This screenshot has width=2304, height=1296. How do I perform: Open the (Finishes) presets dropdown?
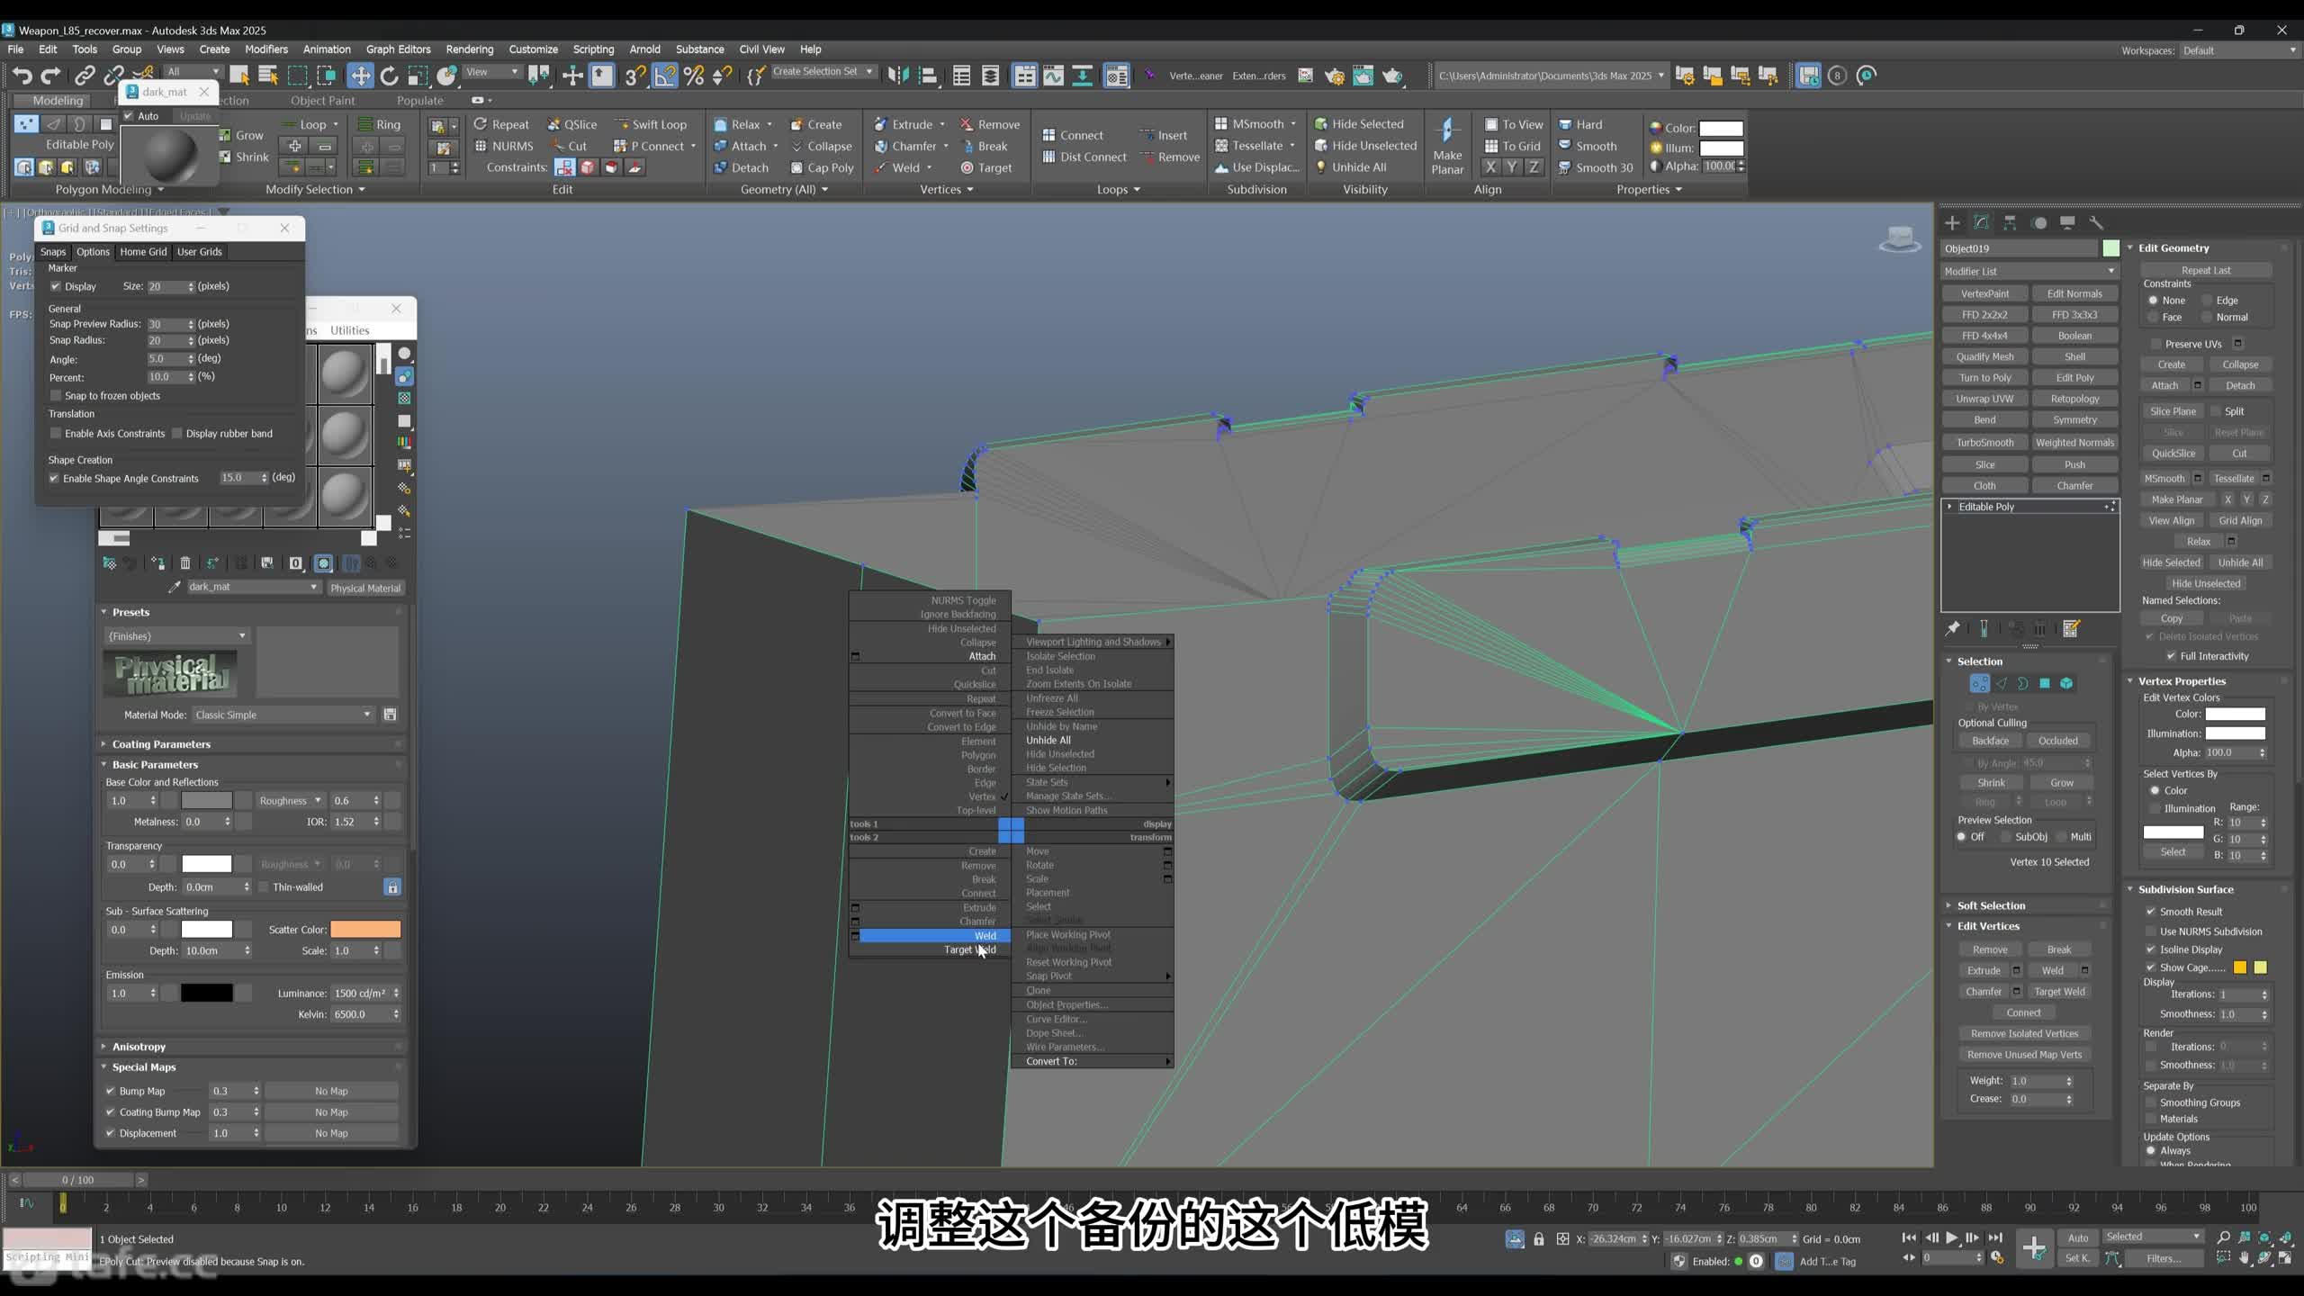176,636
